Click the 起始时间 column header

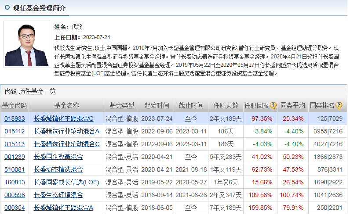[157, 106]
